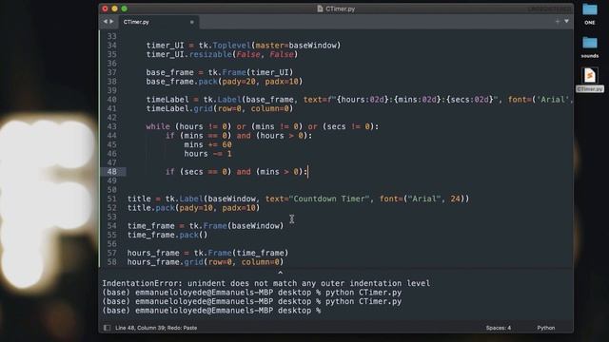Click hours_frame.grid on line 58

[x=165, y=262]
